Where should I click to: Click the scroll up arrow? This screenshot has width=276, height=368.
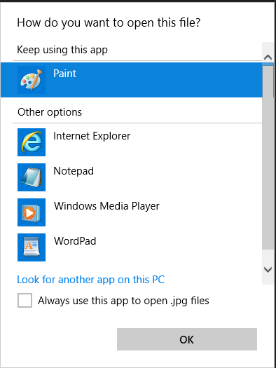[x=268, y=57]
